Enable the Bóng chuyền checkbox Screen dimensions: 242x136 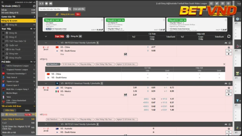click(x=3, y=58)
